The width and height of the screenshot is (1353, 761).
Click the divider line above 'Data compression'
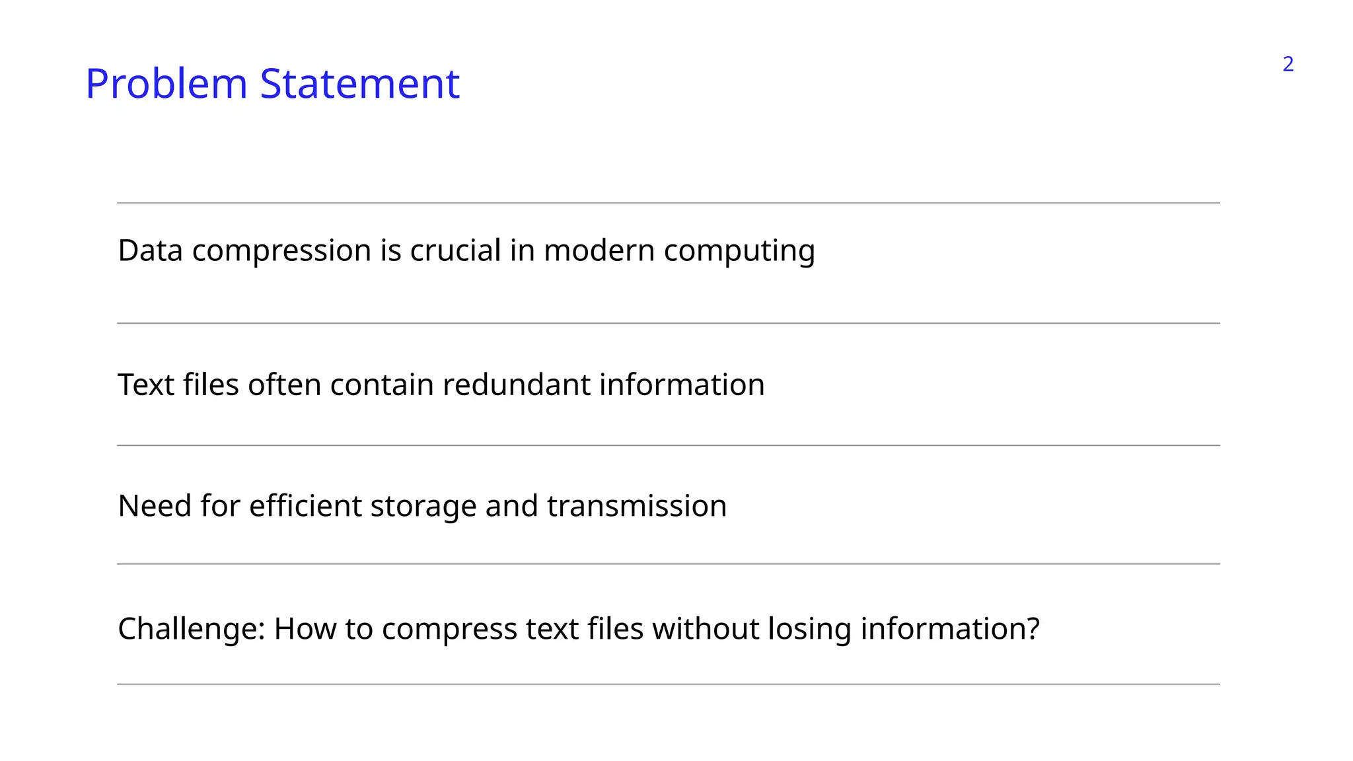click(x=668, y=203)
